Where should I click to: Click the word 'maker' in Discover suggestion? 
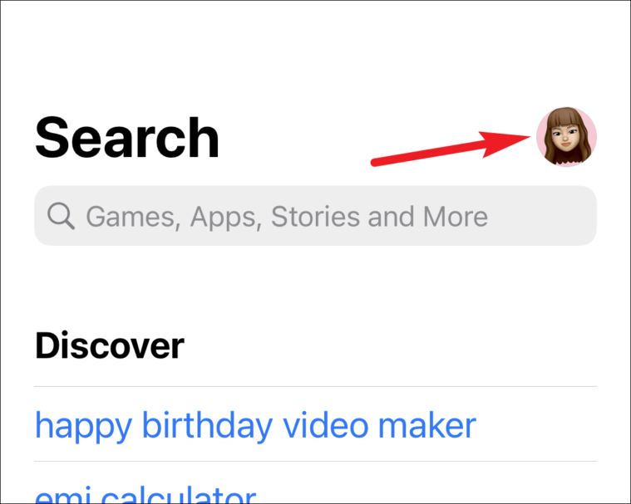[427, 424]
